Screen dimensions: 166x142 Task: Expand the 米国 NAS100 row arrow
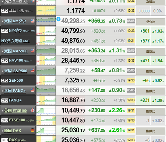click(2, 51)
